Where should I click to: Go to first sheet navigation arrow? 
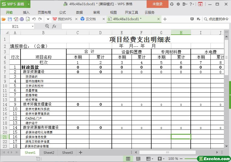click(4, 152)
